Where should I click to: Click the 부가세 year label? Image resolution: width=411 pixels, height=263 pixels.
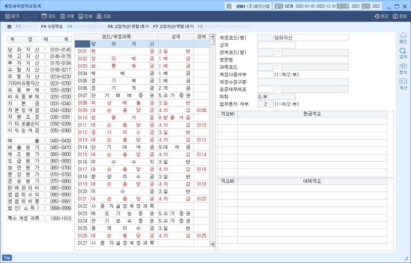point(343,6)
